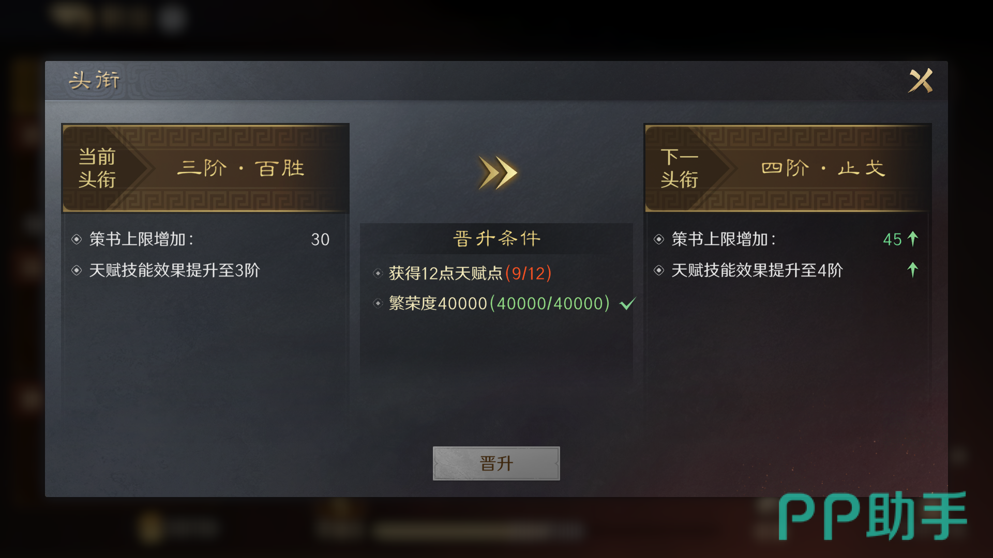Click the green checkmark next to 繁荣度 requirement
Screen dimensions: 993x558
[627, 303]
